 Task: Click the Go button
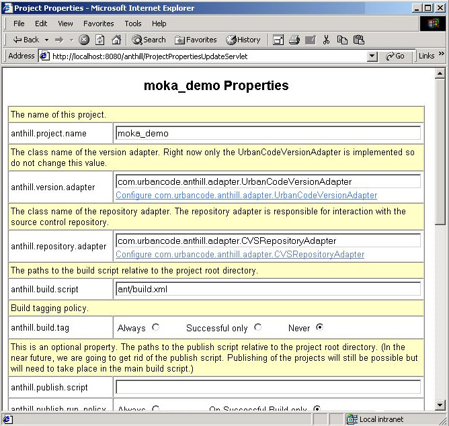pyautogui.click(x=395, y=56)
